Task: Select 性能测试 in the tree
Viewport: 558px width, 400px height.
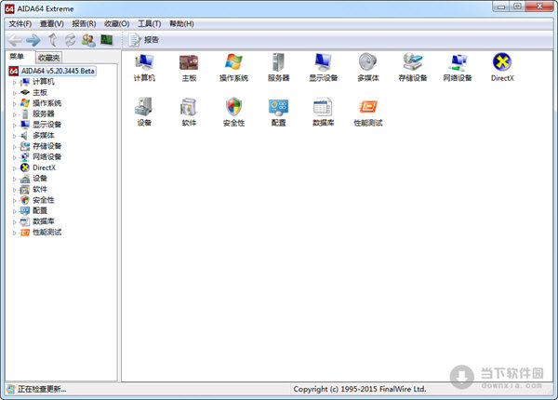Action: point(47,232)
